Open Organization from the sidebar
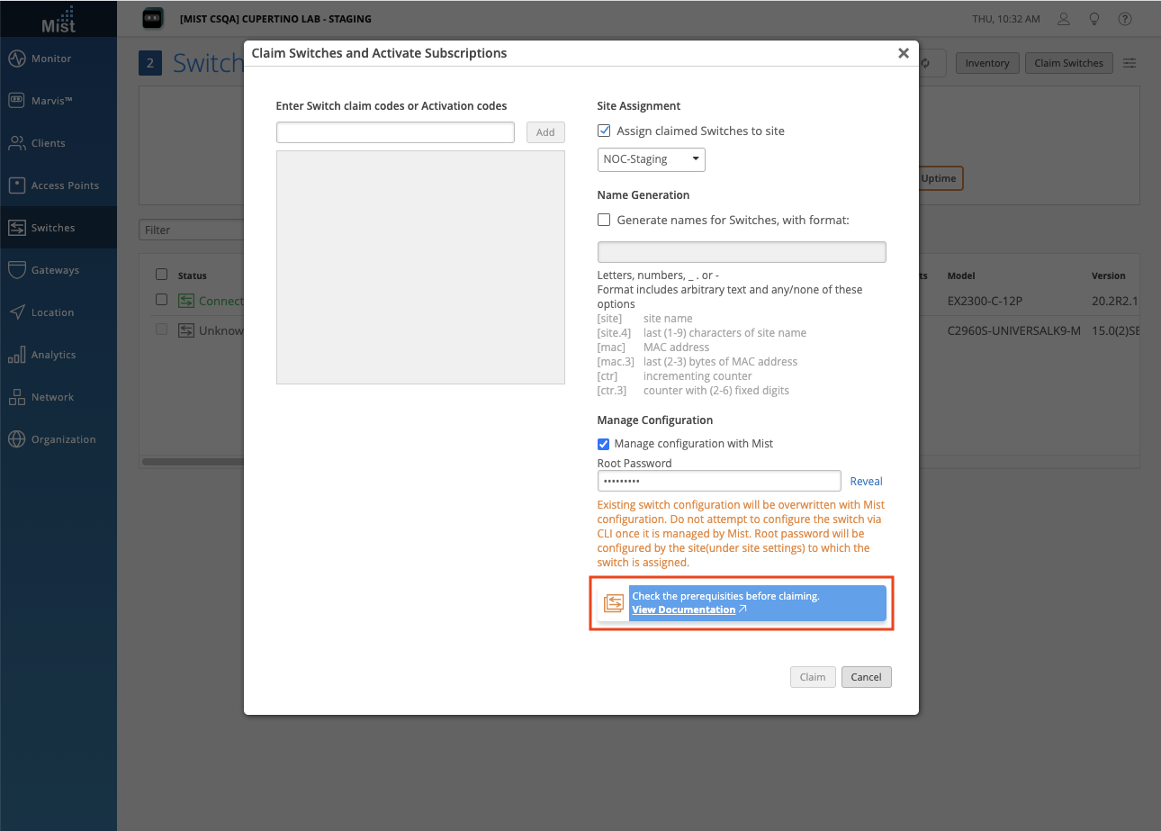 click(x=58, y=439)
